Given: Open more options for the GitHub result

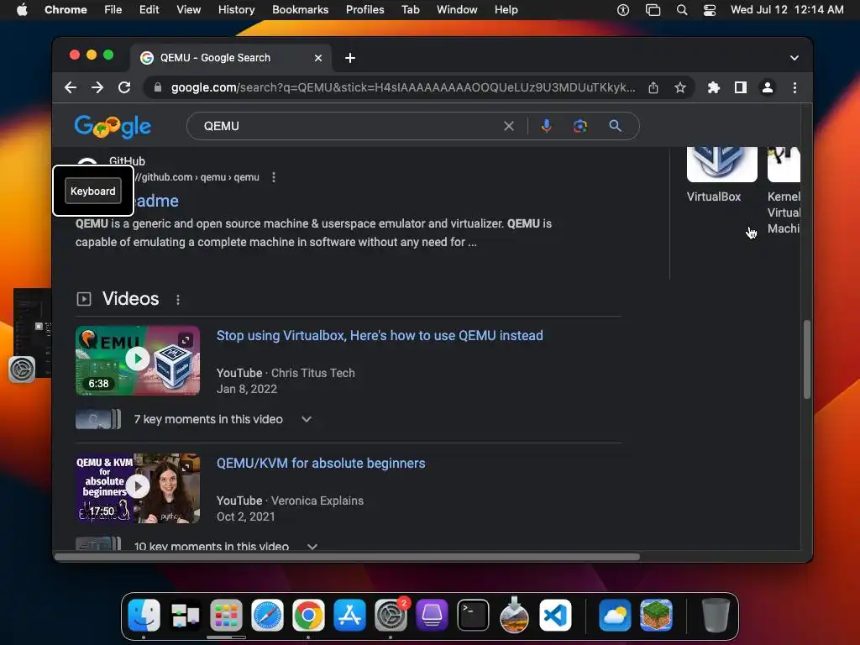Looking at the screenshot, I should coord(274,177).
